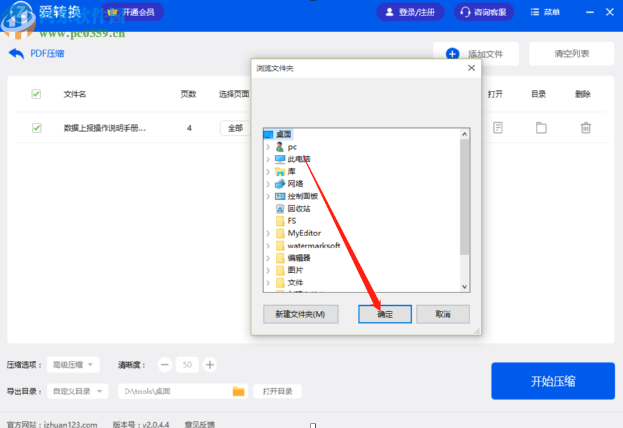Click folder tree scrollbar down arrow
623x428 pixels.
464,287
